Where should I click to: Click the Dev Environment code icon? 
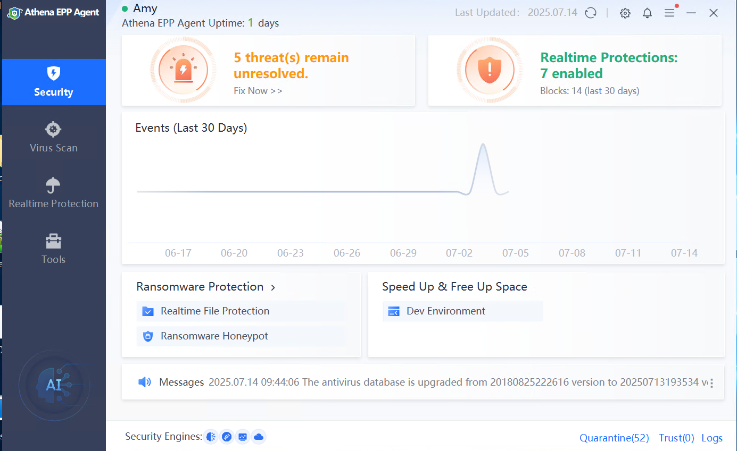pyautogui.click(x=394, y=311)
